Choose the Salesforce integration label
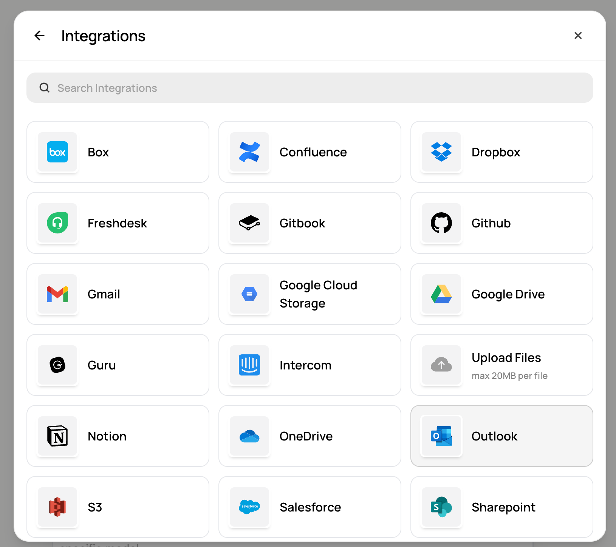 tap(310, 507)
